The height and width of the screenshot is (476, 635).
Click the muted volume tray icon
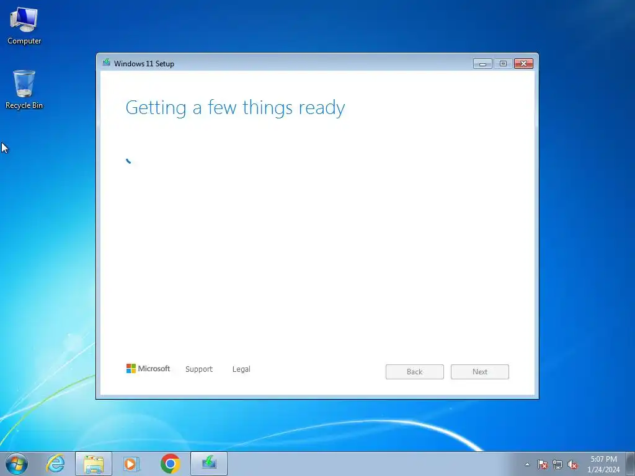[572, 465]
